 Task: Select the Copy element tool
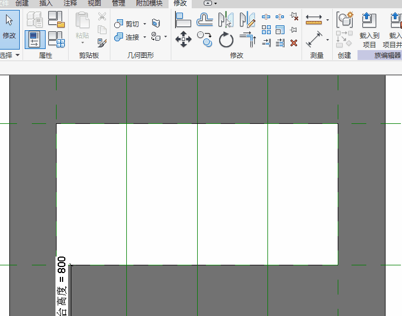205,39
